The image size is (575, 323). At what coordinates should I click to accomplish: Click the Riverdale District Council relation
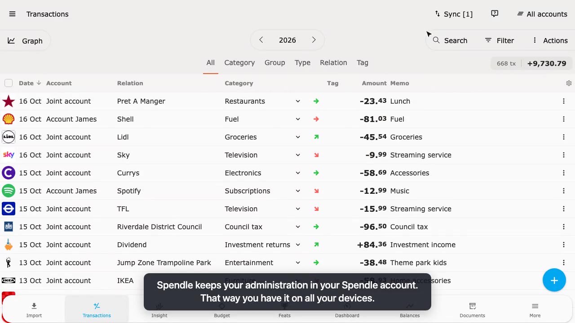pyautogui.click(x=159, y=227)
